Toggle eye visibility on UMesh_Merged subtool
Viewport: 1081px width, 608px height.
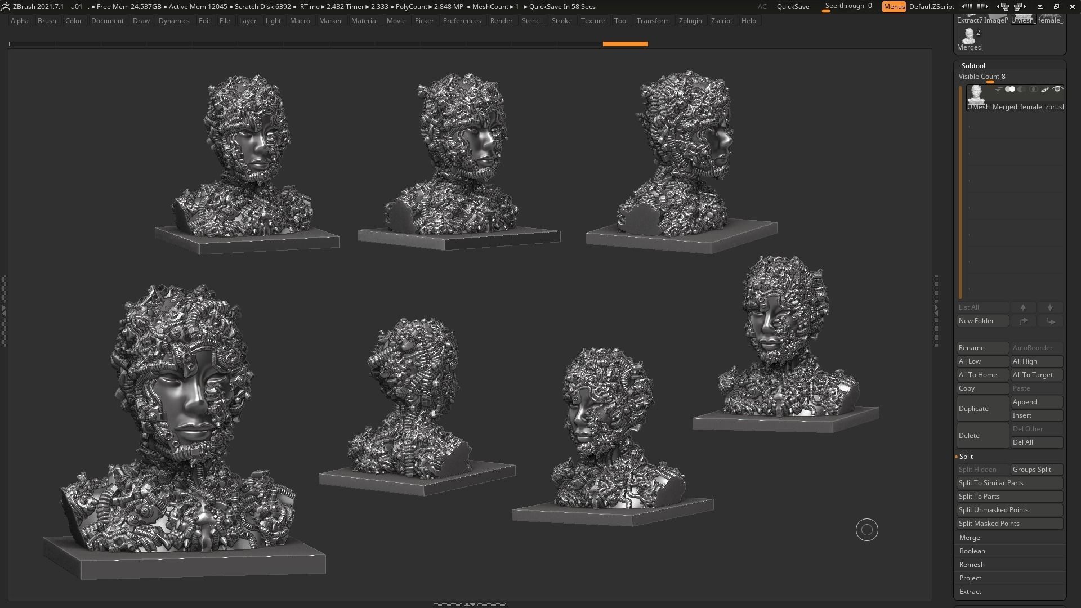[1057, 89]
